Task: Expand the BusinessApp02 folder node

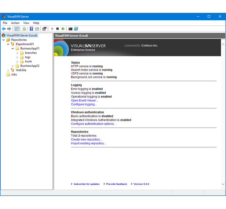Action: click(12, 66)
